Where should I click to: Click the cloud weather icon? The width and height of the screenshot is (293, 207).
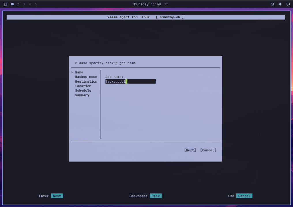click(166, 4)
